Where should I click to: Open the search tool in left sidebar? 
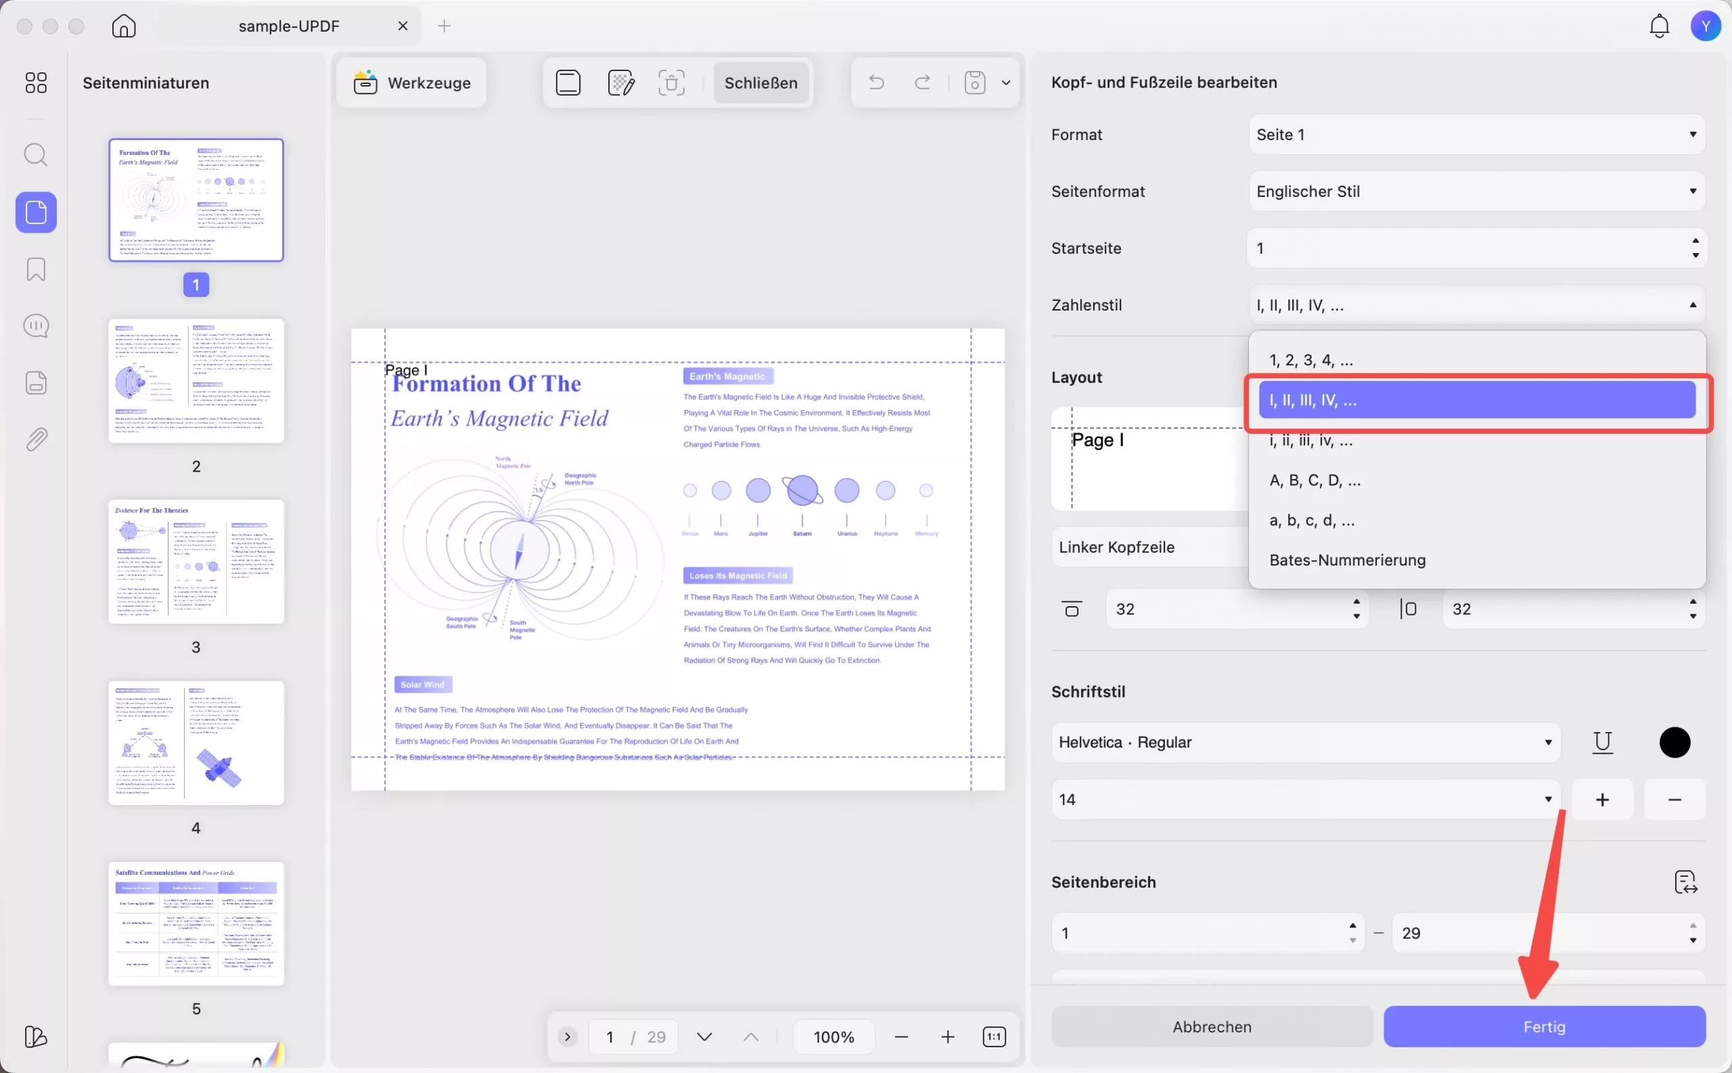pyautogui.click(x=35, y=155)
